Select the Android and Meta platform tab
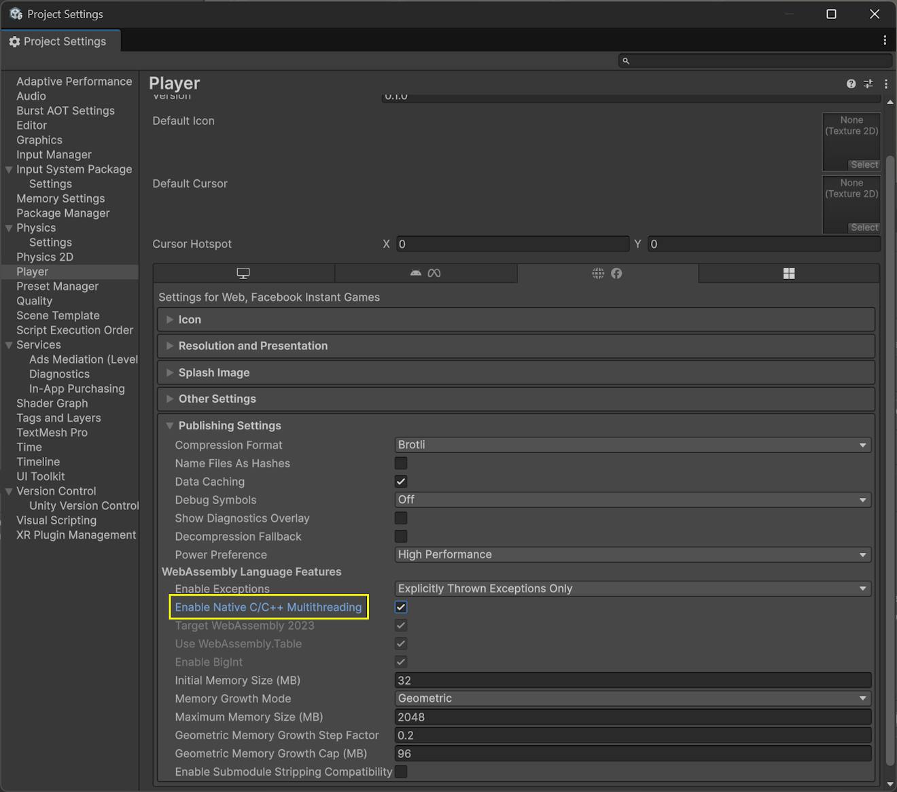Image resolution: width=897 pixels, height=792 pixels. (x=425, y=272)
